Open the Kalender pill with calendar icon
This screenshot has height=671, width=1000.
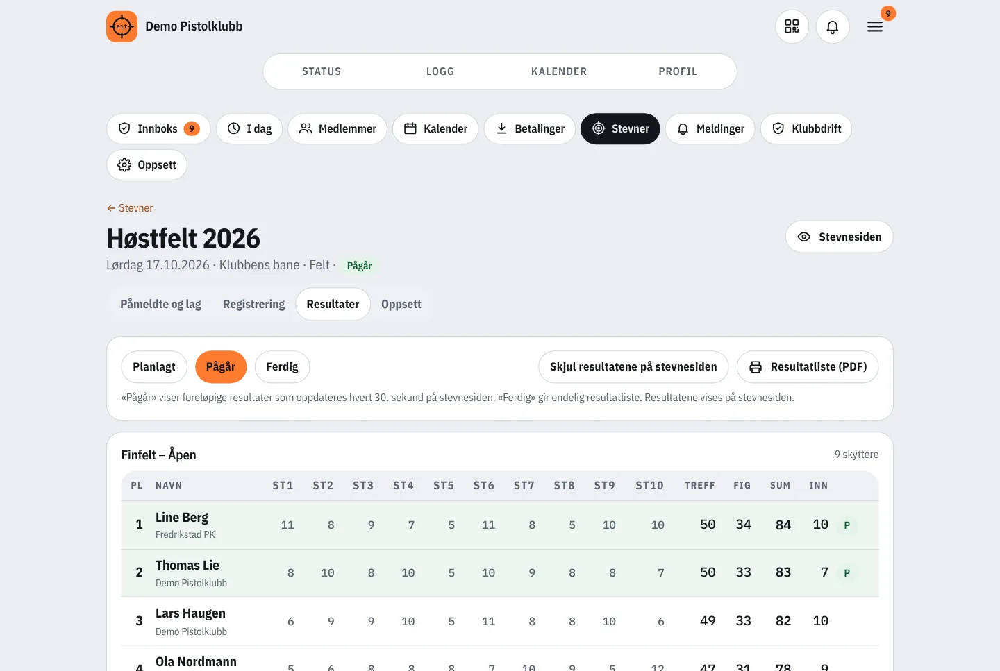coord(435,128)
